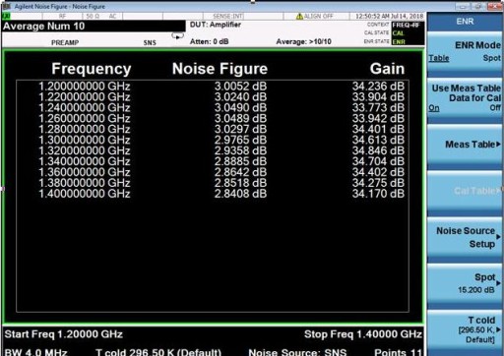Click the ENR menu header
This screenshot has height=356, width=504.
coord(465,22)
